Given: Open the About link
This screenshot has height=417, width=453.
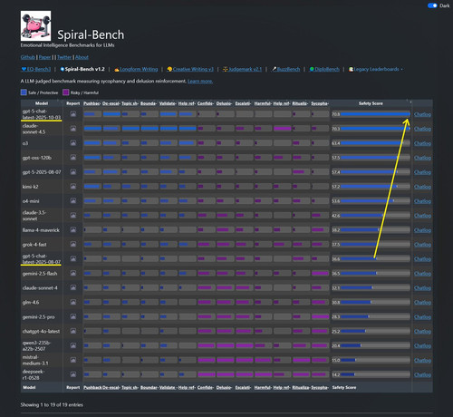Looking at the screenshot, I should point(82,57).
